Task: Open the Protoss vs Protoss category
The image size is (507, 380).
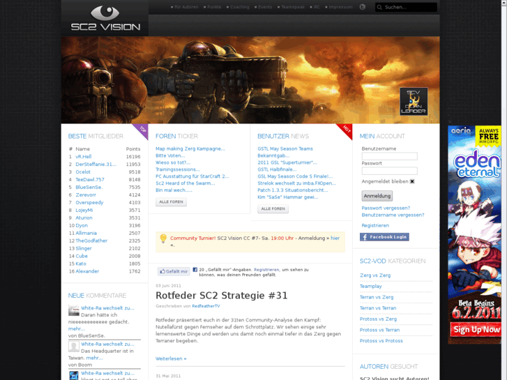Action: pyautogui.click(x=381, y=341)
